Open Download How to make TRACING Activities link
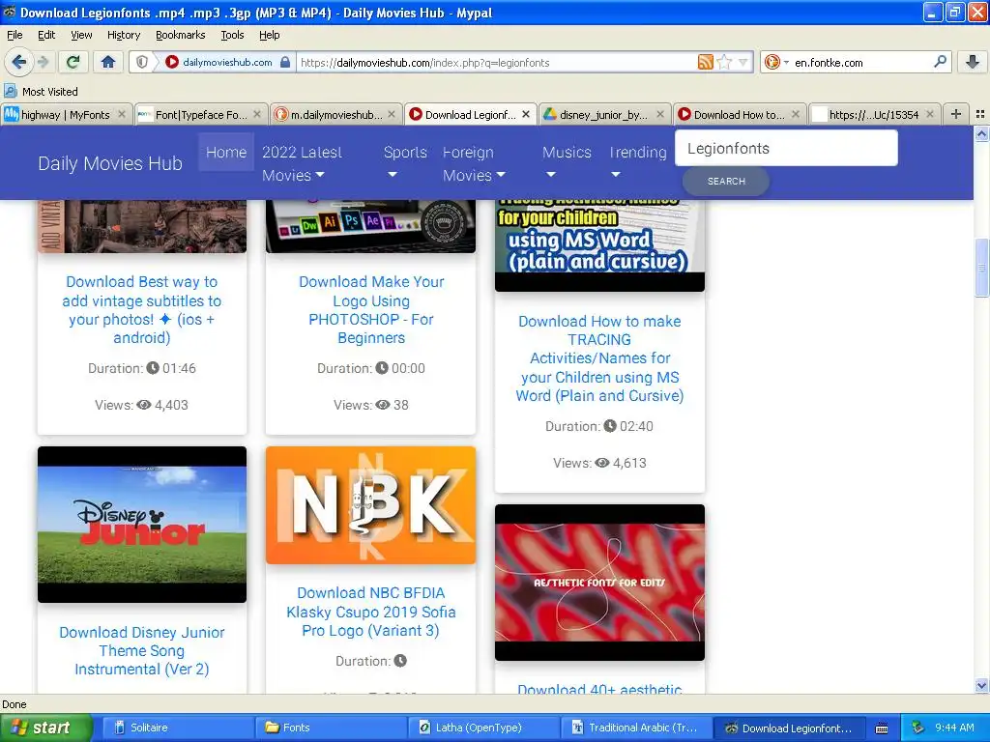This screenshot has width=990, height=742. 599,358
